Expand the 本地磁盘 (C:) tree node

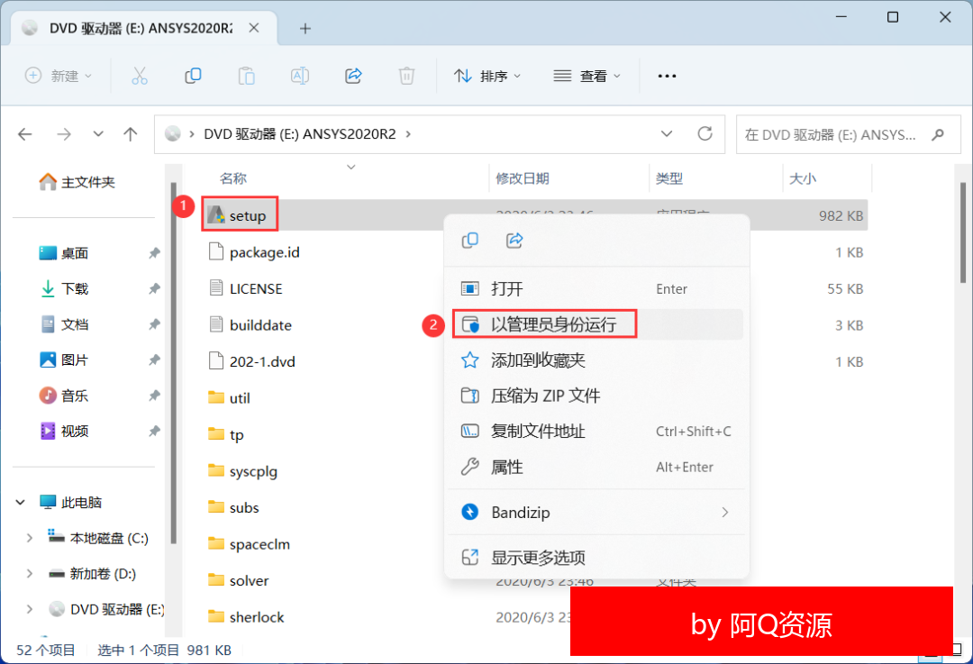coord(29,538)
